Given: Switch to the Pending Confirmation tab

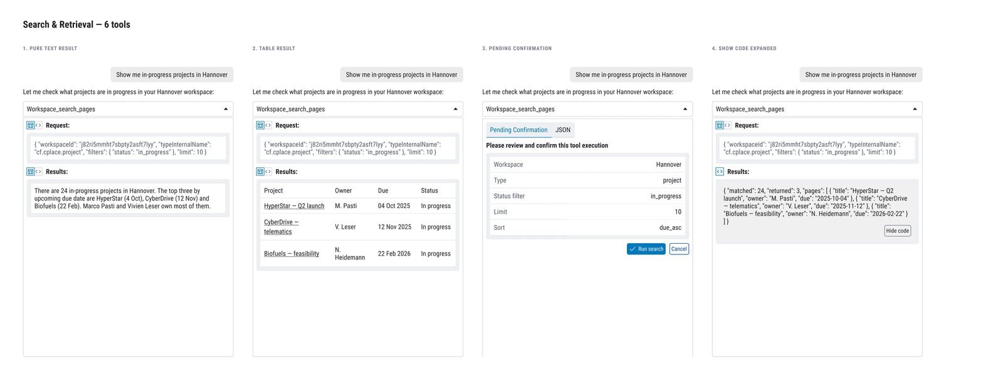Looking at the screenshot, I should [518, 130].
